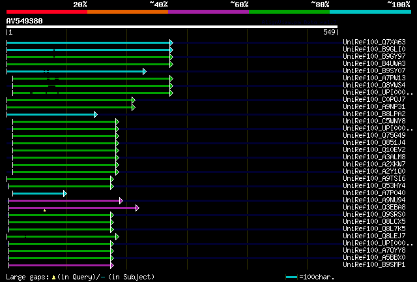Click the UniRef100_Q8VWS4 label
Screen dimensions: 417x282
374,86
